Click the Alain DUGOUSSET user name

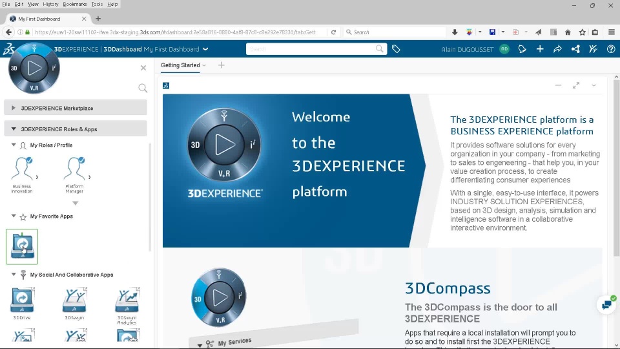point(468,50)
